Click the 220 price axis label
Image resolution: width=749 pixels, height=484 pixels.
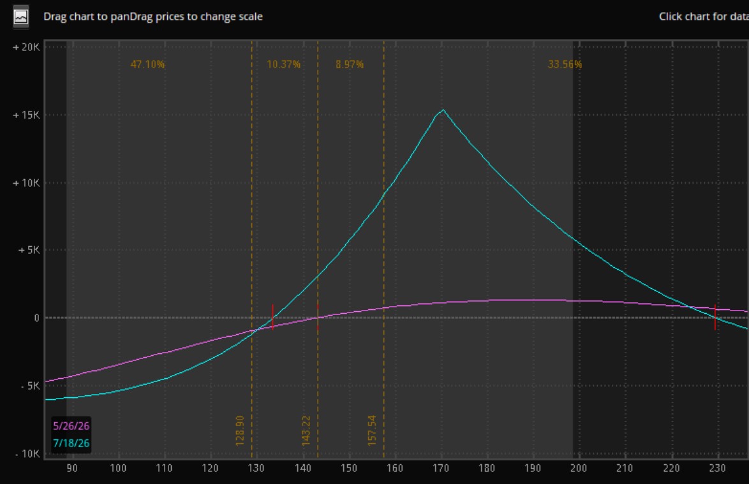671,468
